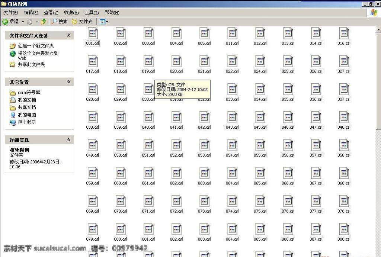The width and height of the screenshot is (381, 257).
Task: Click the vertical scrollbar up arrow
Action: 378,30
